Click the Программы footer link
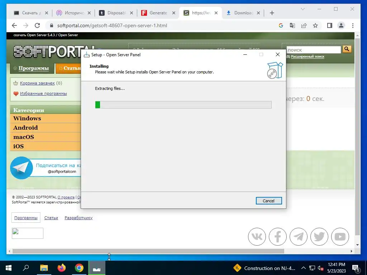The image size is (367, 275). pos(26,218)
